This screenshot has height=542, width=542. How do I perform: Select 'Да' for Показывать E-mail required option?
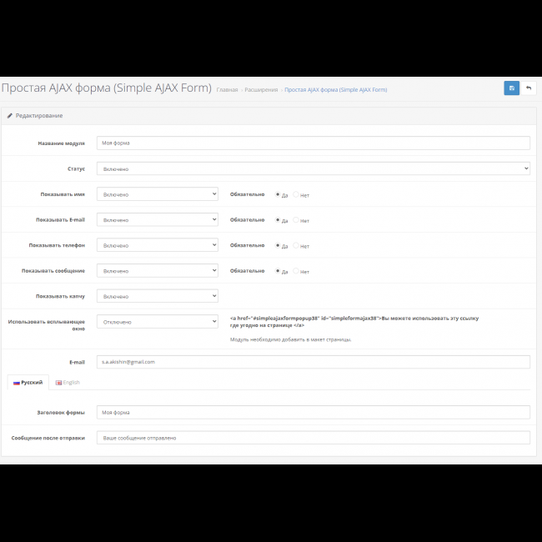coord(278,220)
